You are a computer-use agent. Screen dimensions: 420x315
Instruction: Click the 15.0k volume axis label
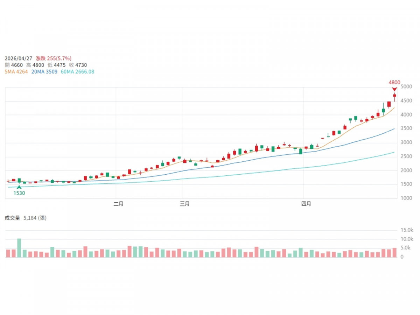[x=407, y=230]
